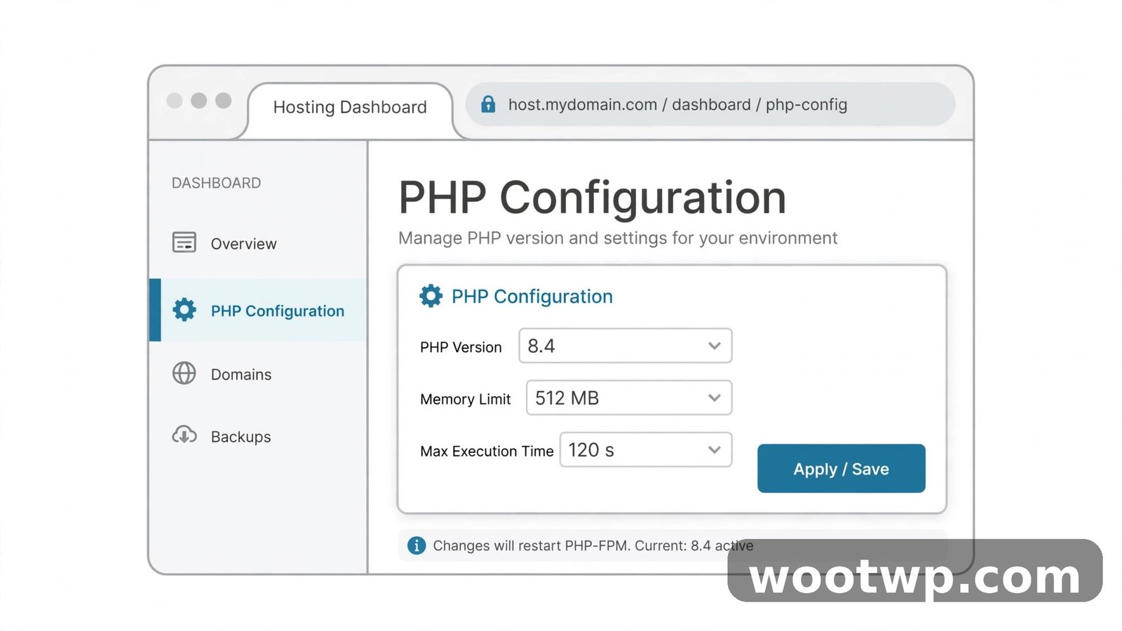Click the PHP Configuration gear icon in sidebar
The height and width of the screenshot is (631, 1122).
pos(184,310)
